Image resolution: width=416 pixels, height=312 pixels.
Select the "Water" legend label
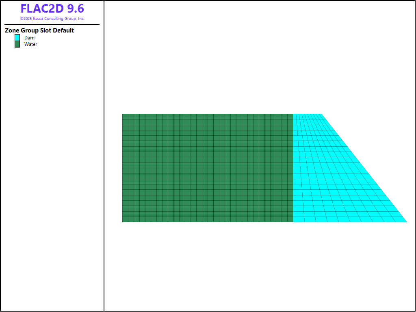(30, 44)
